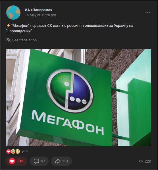Click the eye views icon
This screenshot has width=158, height=170.
coord(141,161)
